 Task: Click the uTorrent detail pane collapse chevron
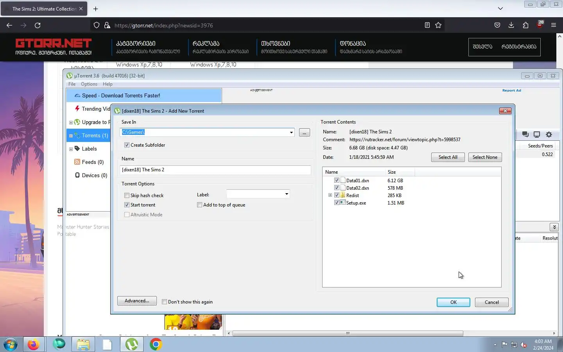(554, 227)
